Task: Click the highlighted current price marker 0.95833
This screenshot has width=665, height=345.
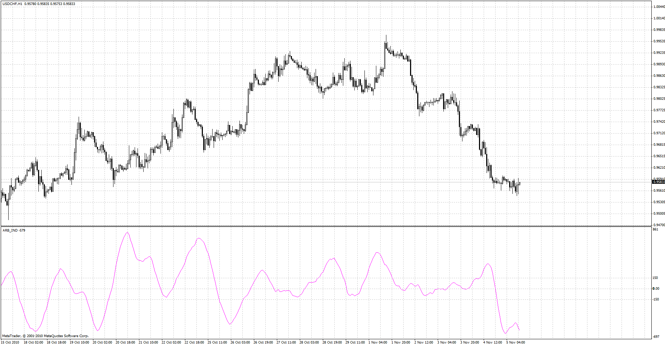Action: click(659, 182)
